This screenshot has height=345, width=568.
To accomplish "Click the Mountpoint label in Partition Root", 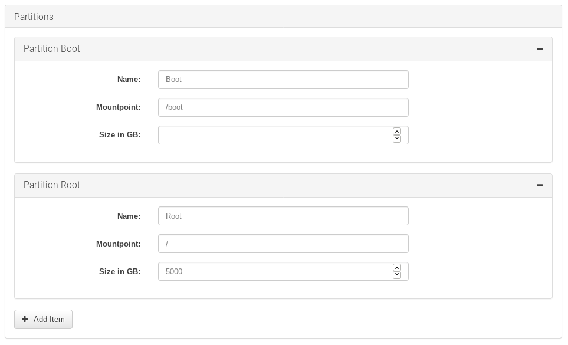I will (118, 244).
